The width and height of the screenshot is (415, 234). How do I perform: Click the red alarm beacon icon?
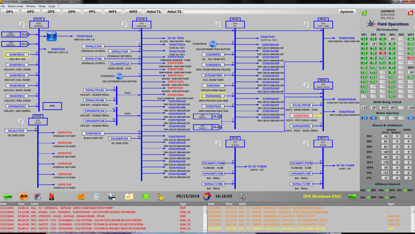(51, 196)
